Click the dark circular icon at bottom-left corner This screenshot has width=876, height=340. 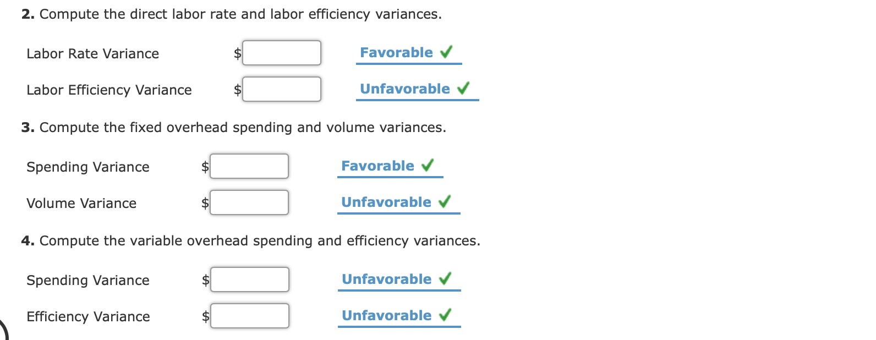coord(3,330)
